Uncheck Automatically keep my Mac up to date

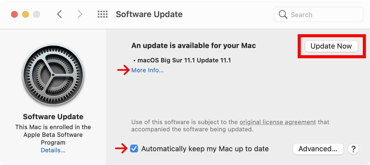coord(134,149)
